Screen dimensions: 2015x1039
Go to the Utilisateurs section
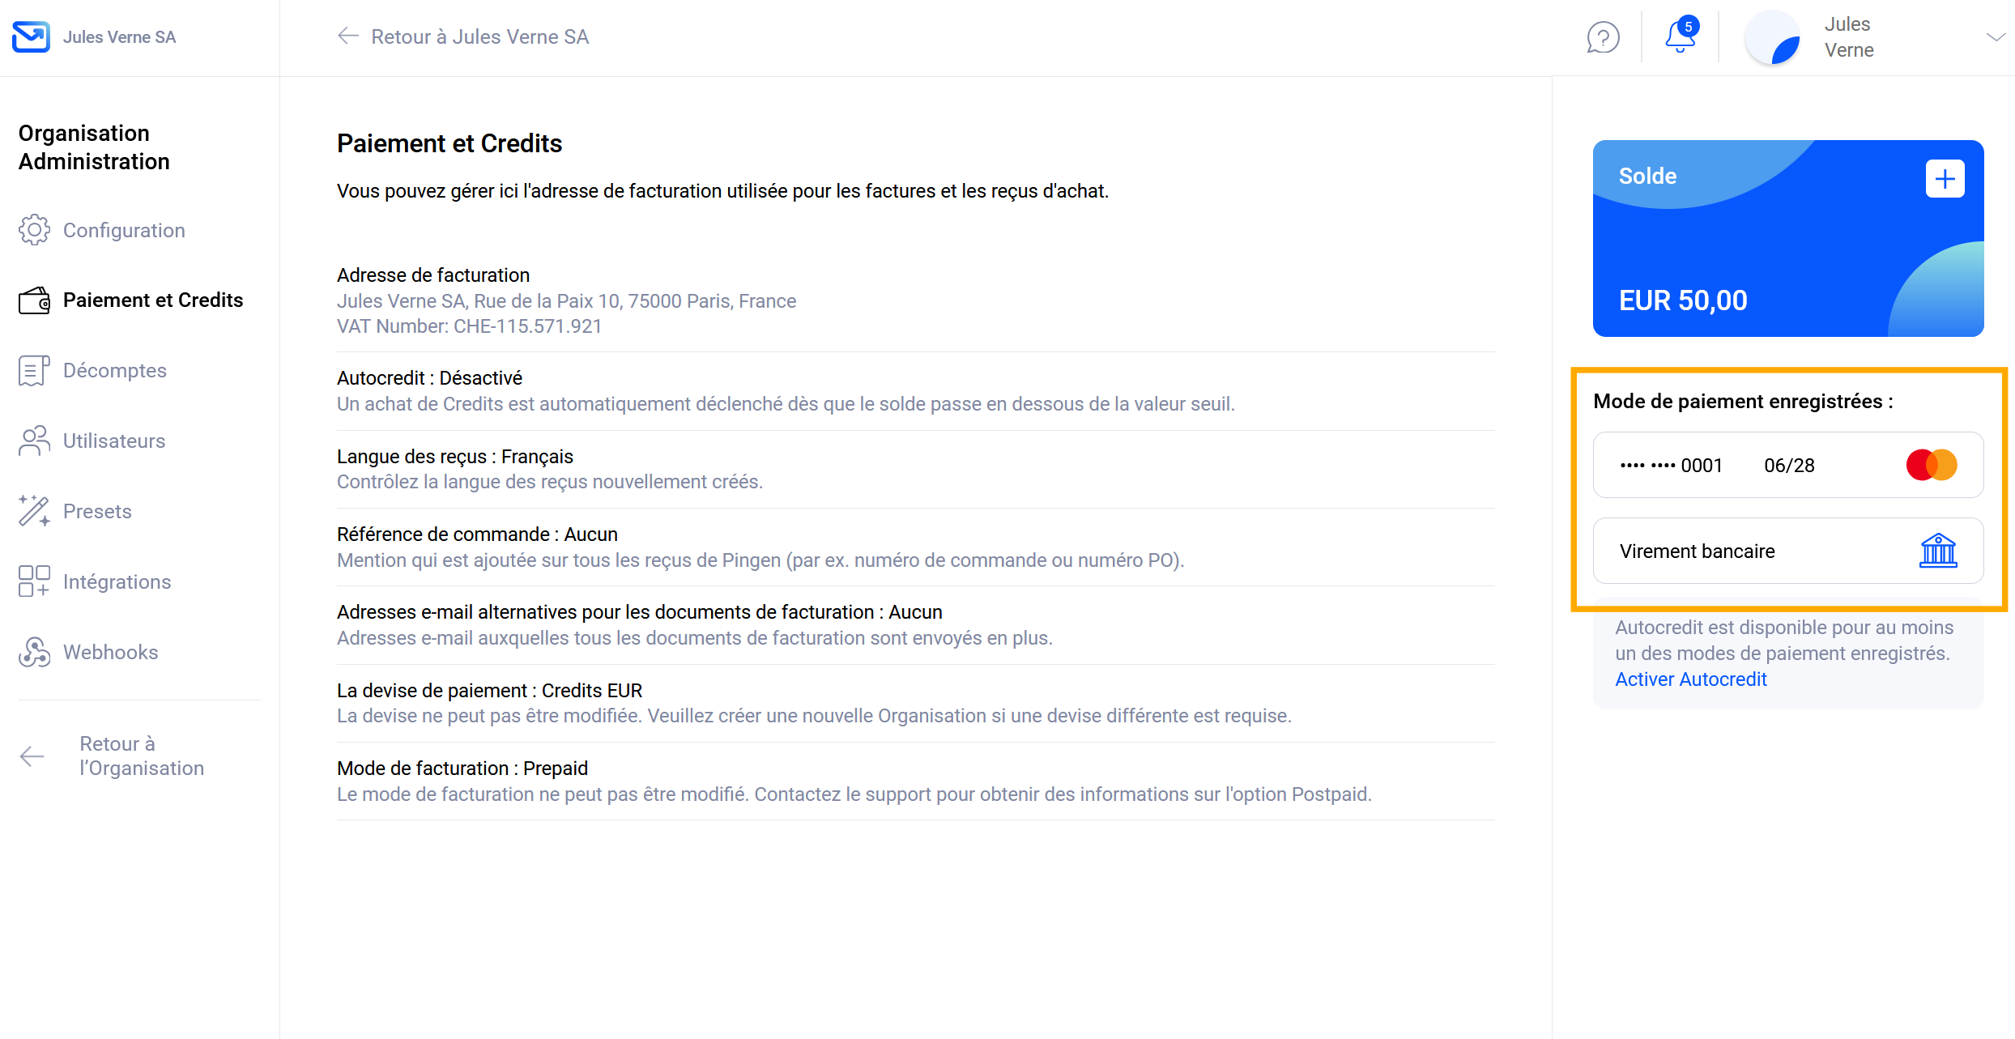point(113,441)
